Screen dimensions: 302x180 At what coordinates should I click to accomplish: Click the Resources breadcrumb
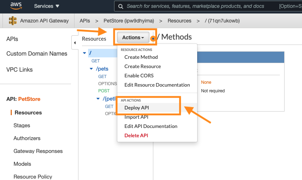pos(179,21)
